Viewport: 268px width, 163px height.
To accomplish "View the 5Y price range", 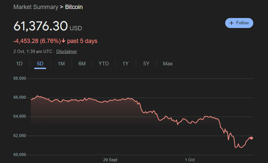I will 146,63.
